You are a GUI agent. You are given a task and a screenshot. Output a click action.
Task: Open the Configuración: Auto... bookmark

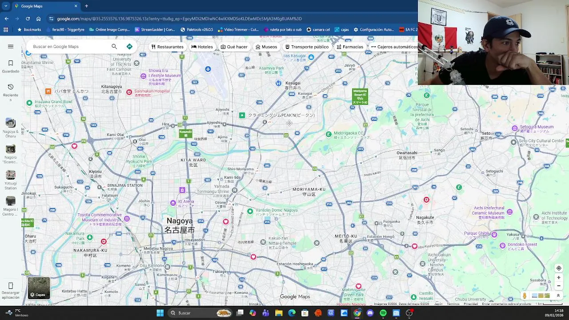click(374, 30)
